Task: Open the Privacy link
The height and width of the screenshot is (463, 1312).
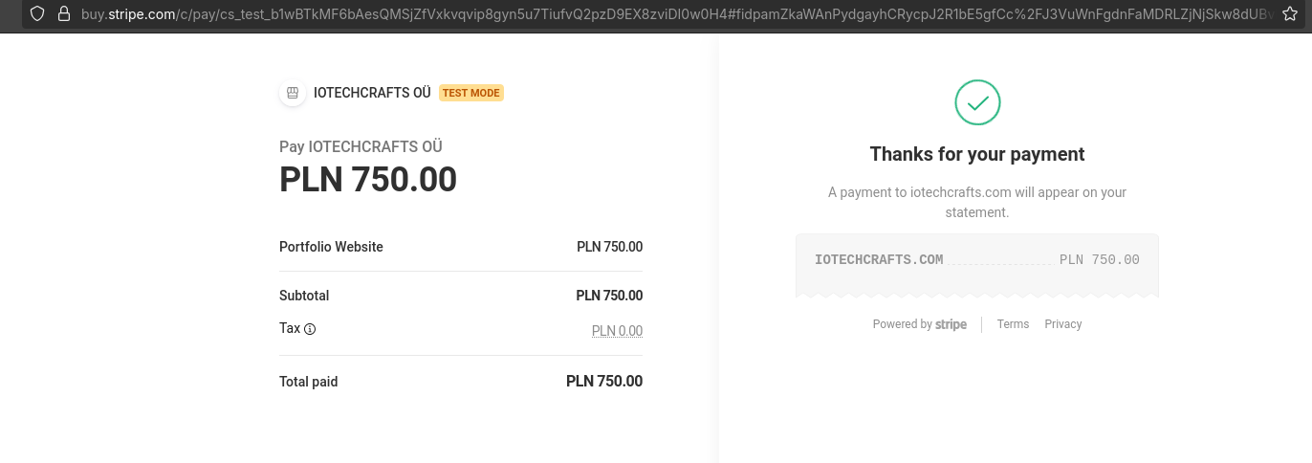Action: [x=1062, y=324]
